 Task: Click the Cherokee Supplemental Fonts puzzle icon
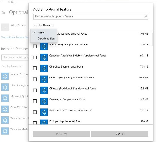coord(44,68)
